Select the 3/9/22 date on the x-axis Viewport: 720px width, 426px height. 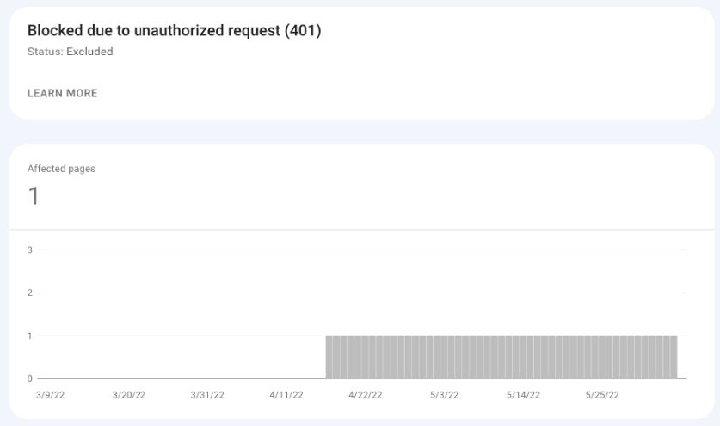49,396
